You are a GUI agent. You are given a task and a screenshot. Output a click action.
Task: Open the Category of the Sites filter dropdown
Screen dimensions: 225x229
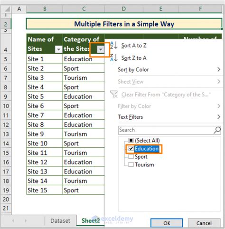(100, 49)
